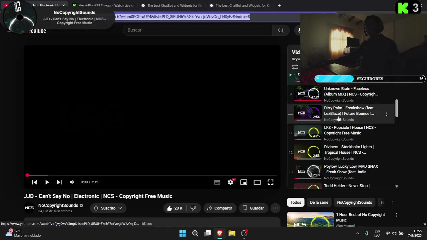427x240 pixels.
Task: Open the player settings gear
Action: click(x=231, y=182)
